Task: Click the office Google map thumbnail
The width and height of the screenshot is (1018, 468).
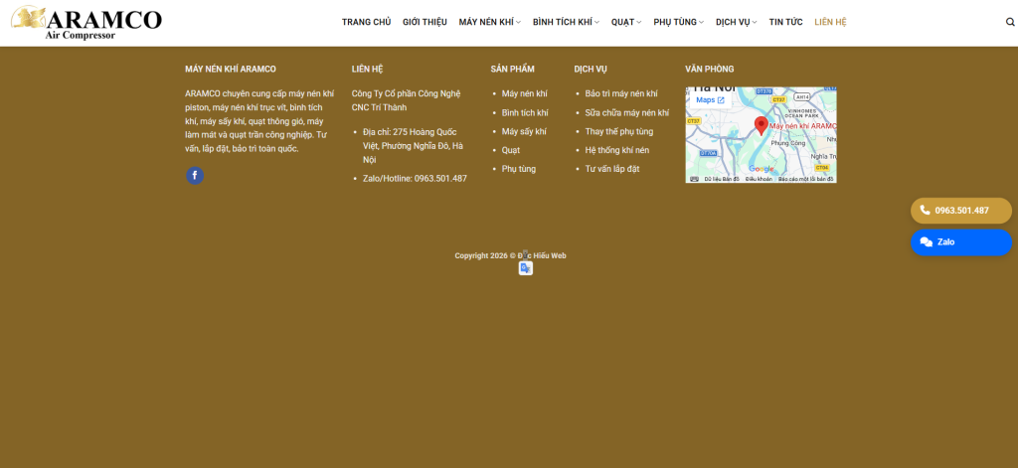Action: (761, 135)
